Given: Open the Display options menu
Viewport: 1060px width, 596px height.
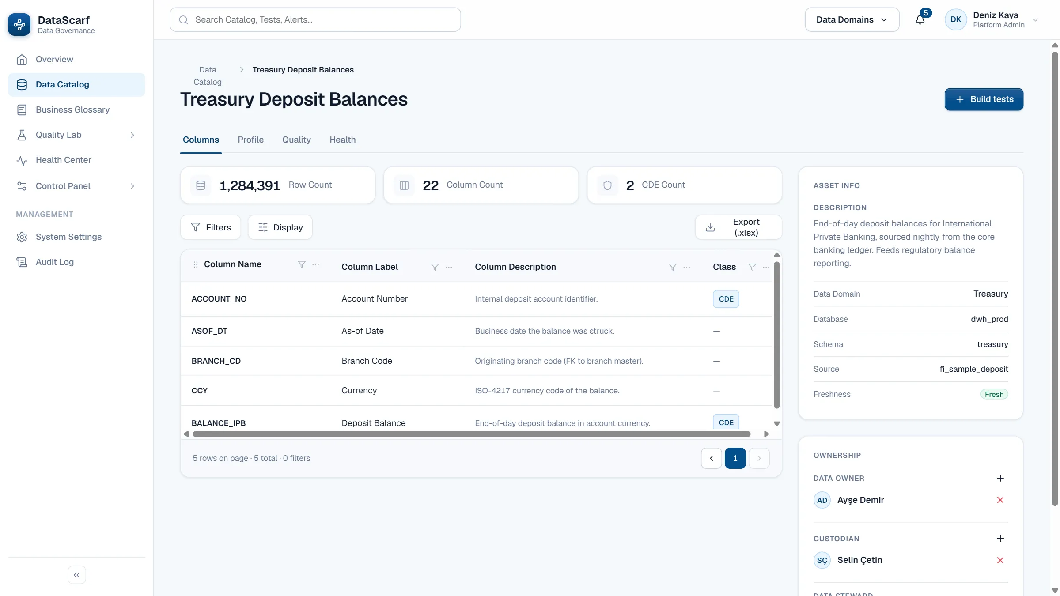Looking at the screenshot, I should [x=280, y=227].
